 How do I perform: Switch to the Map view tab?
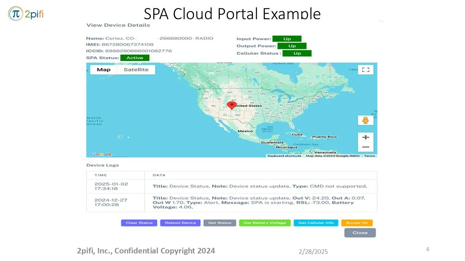104,70
